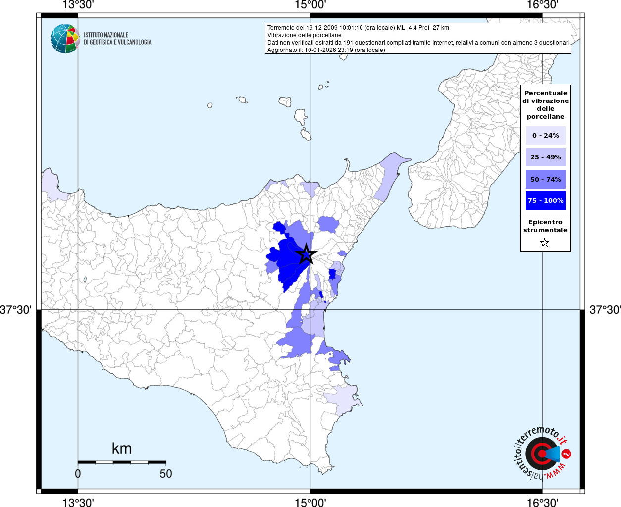621x507 pixels.
Task: Select the 50 - 74% legend swatch
Action: [x=546, y=179]
